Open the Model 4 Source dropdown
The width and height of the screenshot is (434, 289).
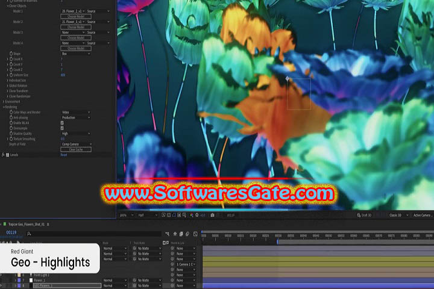click(x=98, y=43)
